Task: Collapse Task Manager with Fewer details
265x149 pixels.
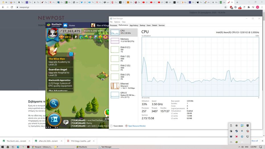Action: click(x=117, y=126)
